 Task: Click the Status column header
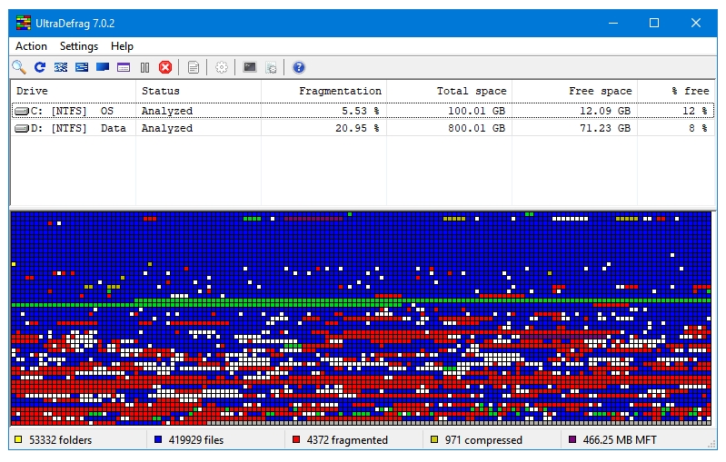click(199, 91)
